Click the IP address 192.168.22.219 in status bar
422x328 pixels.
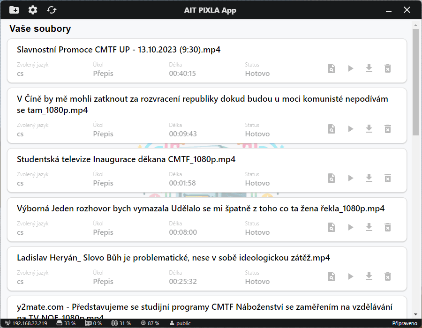tap(29, 323)
